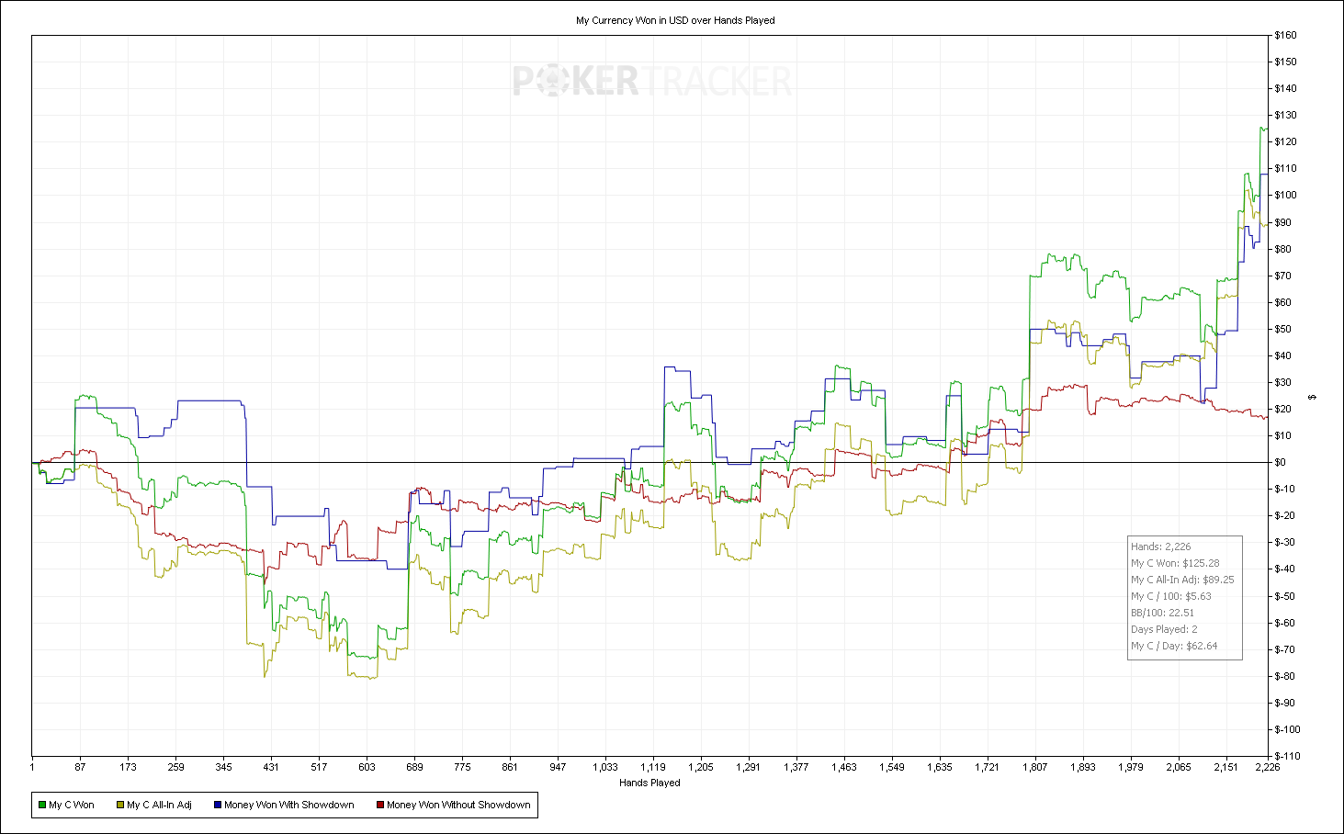Click the 1,119 tick on the x-axis
Image resolution: width=1344 pixels, height=834 pixels.
click(x=653, y=767)
